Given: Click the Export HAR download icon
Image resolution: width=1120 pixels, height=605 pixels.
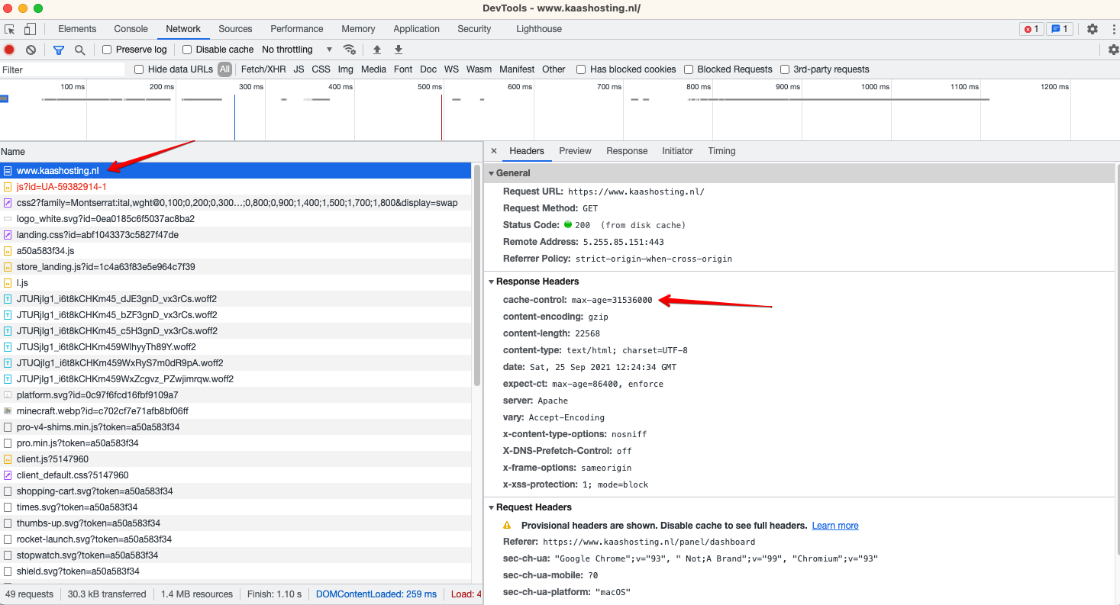Looking at the screenshot, I should tap(398, 50).
